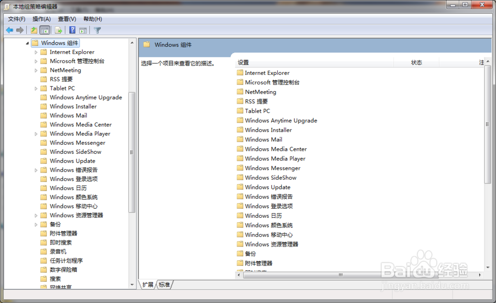Click folder icon of Windows Update in tree

click(44, 161)
